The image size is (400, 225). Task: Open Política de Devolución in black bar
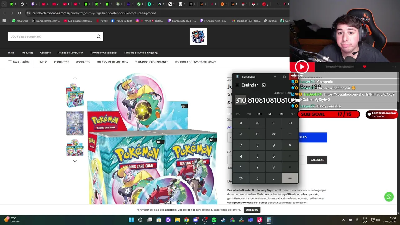(70, 52)
